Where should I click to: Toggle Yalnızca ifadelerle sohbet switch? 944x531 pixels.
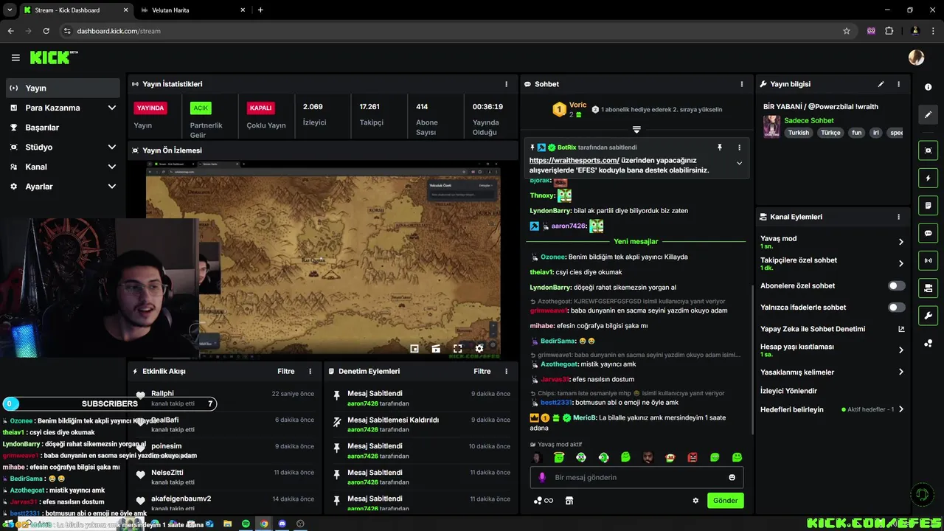896,307
